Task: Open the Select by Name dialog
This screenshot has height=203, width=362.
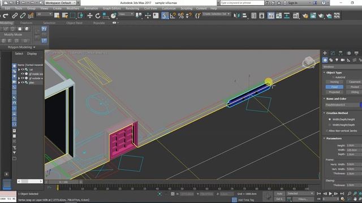Action: coord(65,16)
